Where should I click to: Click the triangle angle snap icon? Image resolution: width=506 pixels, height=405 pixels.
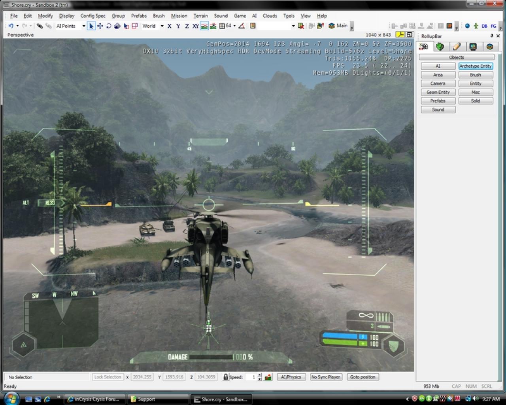tap(241, 26)
